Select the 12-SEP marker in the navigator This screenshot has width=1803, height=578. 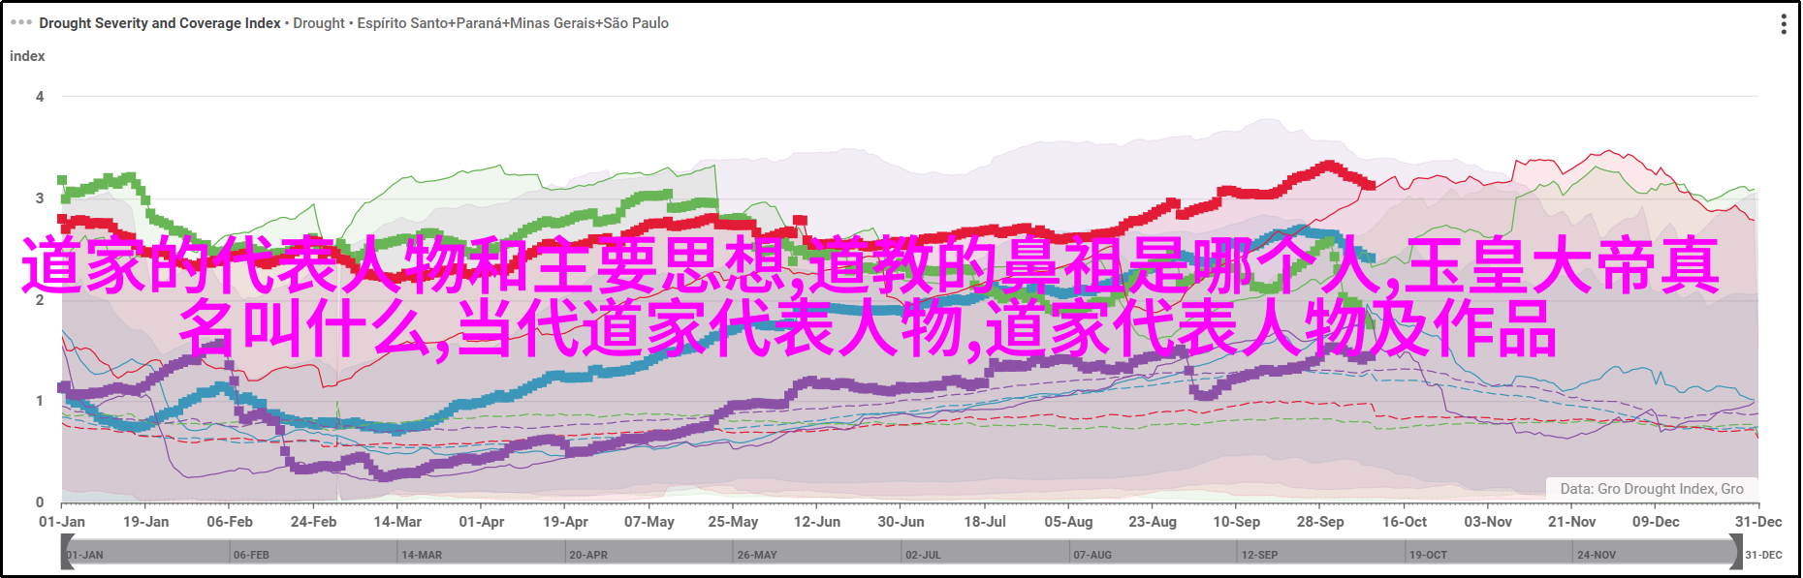click(1260, 555)
